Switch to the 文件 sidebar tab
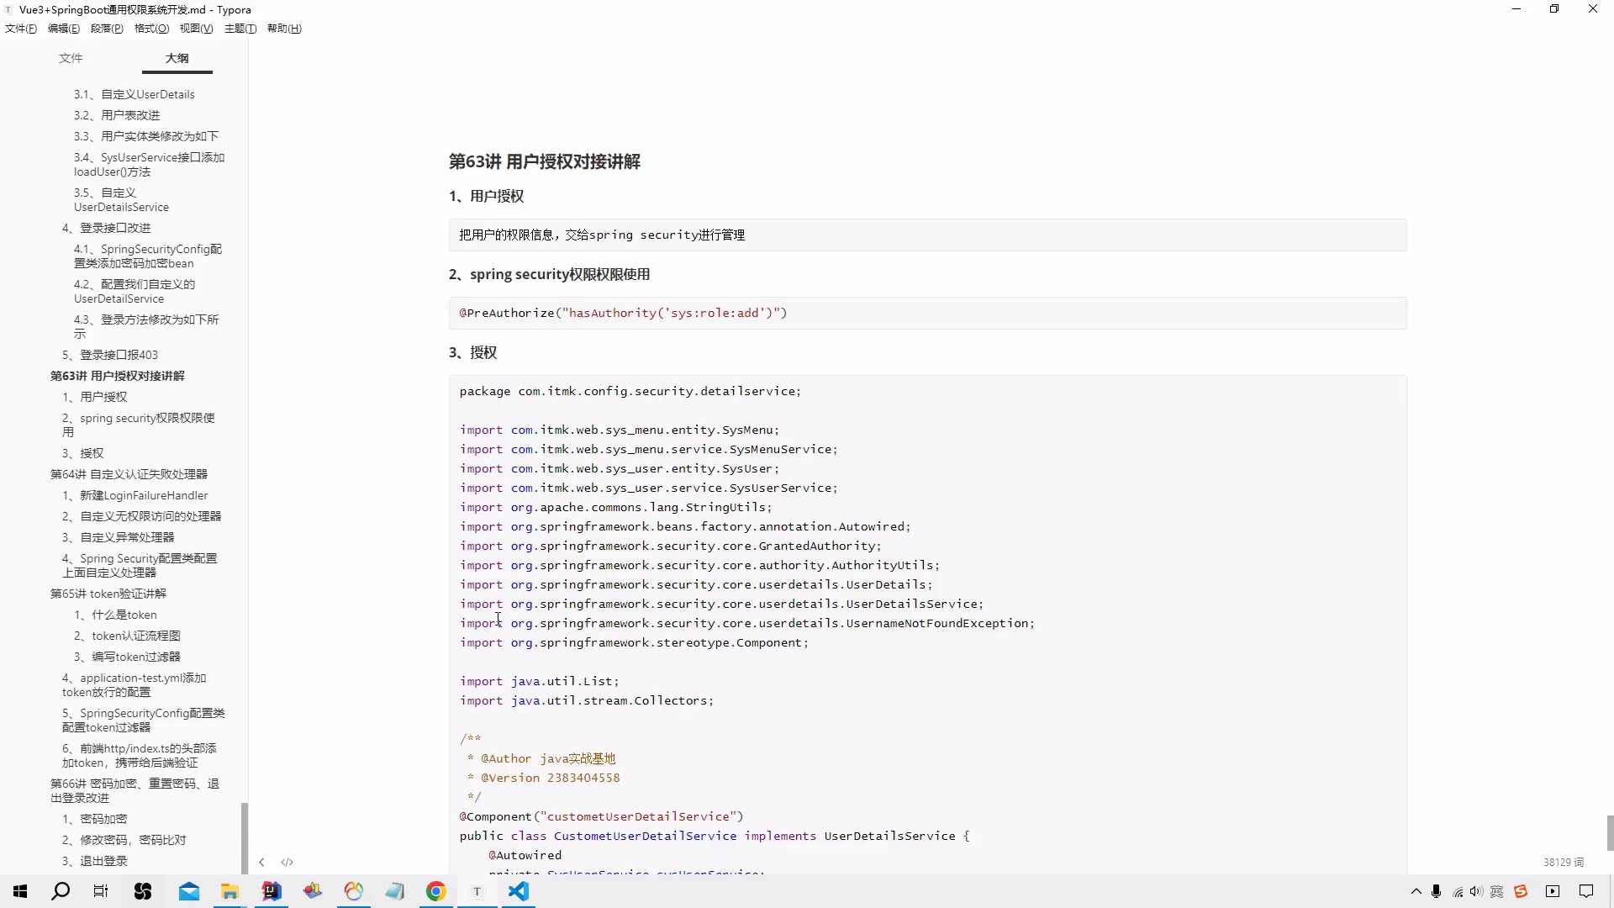 coord(71,58)
